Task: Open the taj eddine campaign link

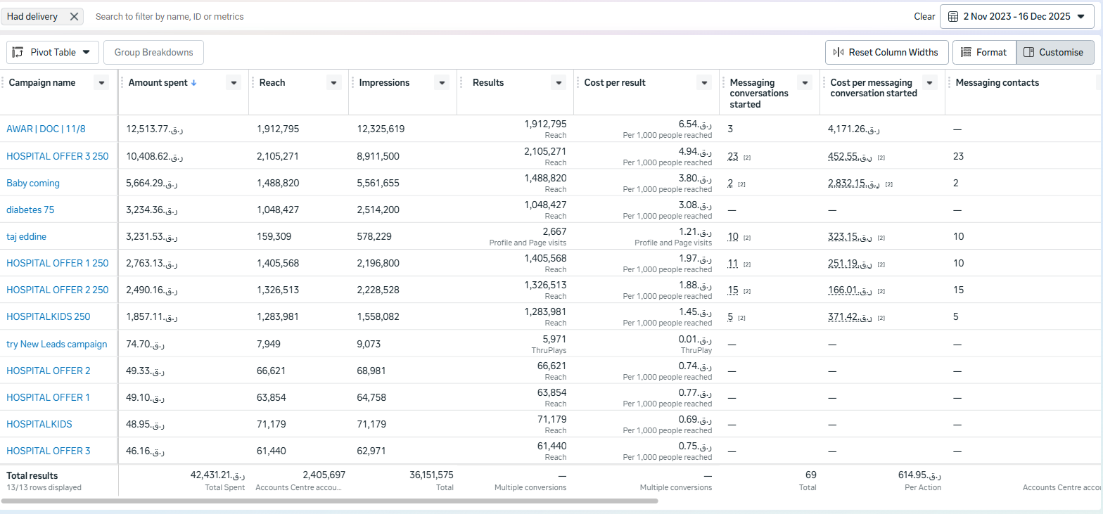Action: pyautogui.click(x=27, y=237)
